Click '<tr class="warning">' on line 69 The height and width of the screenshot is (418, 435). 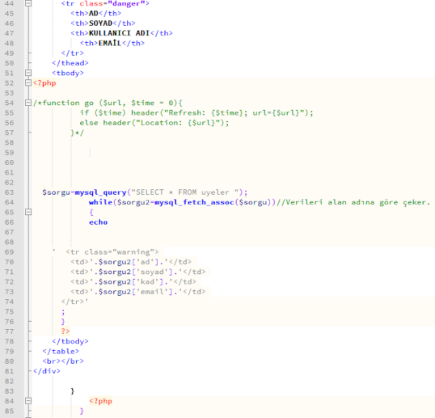pos(112,252)
